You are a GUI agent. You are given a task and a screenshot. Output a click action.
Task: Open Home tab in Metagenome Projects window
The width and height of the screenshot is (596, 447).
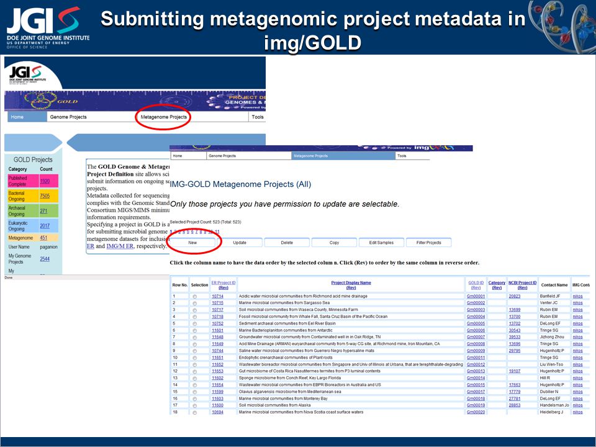(x=188, y=156)
